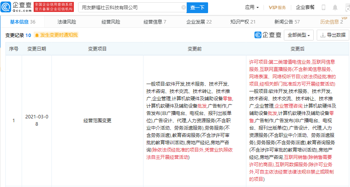Click the Qcc.com logo icon
This screenshot has width=350, height=187.
click(x=6, y=7)
